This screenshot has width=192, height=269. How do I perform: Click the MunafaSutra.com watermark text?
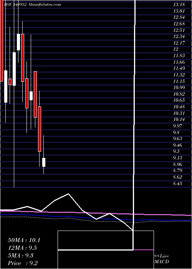point(45,5)
